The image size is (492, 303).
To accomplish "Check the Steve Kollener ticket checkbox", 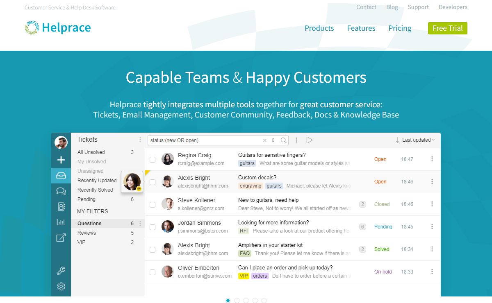I will [153, 204].
